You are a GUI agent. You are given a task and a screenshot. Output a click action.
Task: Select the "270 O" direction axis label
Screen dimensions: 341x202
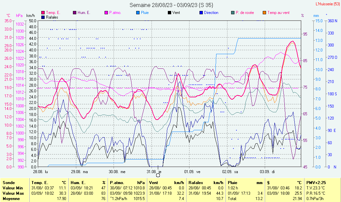click(333, 57)
